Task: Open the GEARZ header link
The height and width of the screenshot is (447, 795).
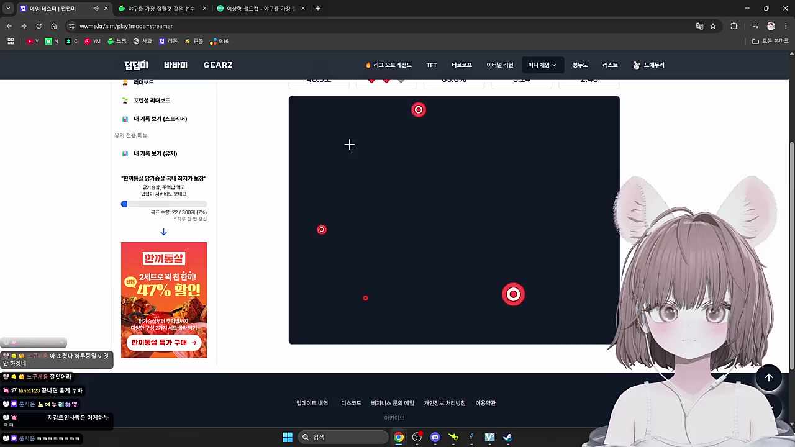Action: tap(218, 65)
